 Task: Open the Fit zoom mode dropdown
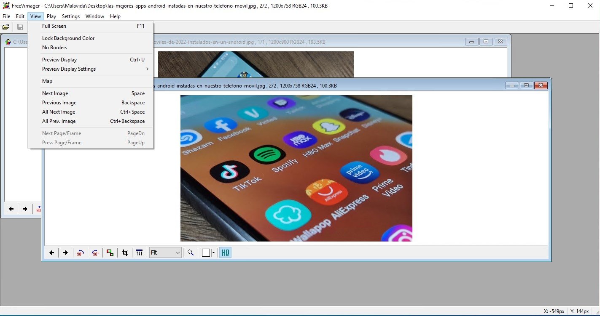point(165,252)
